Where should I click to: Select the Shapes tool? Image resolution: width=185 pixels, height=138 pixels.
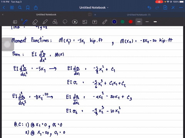point(55,22)
